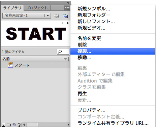Open new library panel icon
The height and width of the screenshot is (129, 156).
tap(65, 16)
